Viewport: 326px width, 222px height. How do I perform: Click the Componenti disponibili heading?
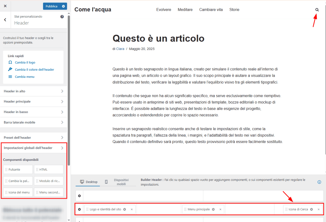point(21,160)
